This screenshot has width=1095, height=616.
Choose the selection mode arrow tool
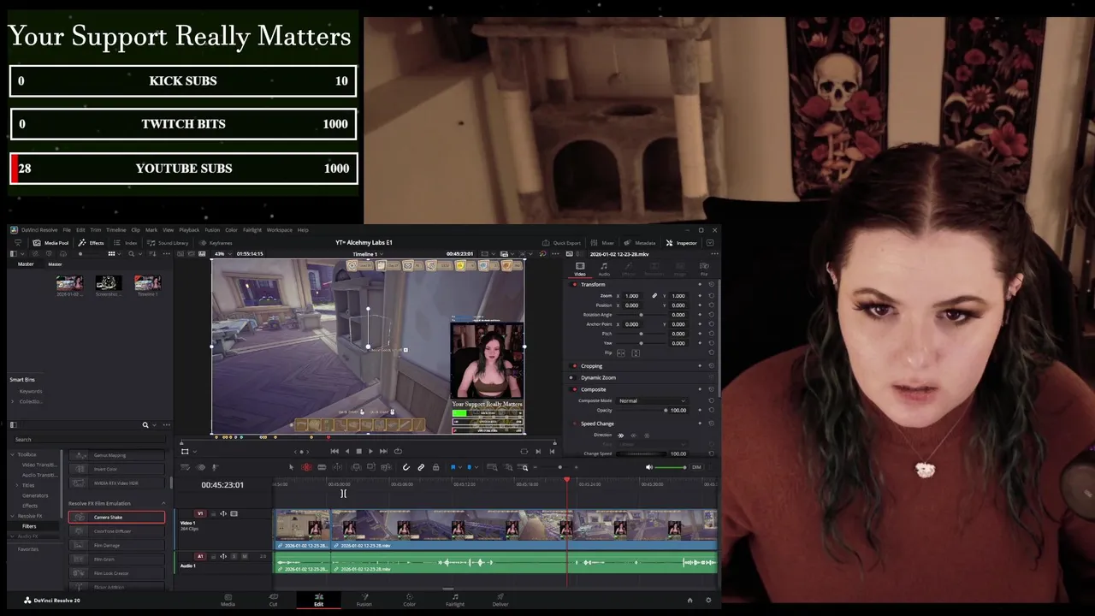tap(291, 467)
